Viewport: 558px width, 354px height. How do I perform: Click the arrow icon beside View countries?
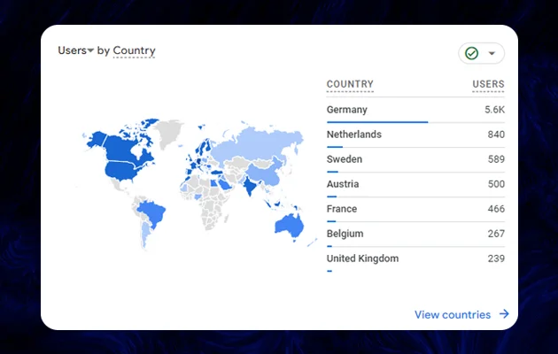[504, 314]
